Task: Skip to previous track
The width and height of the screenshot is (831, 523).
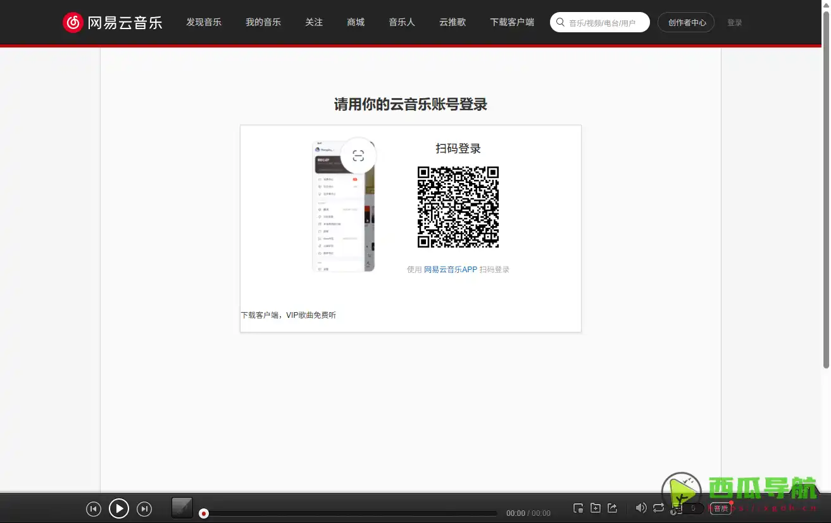Action: tap(94, 508)
